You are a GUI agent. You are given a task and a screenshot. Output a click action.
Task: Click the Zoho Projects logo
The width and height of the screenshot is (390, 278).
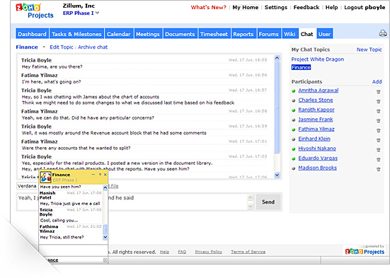coord(34,11)
